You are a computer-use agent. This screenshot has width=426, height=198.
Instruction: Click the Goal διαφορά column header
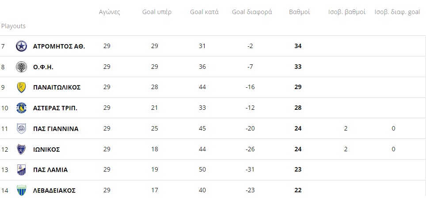(252, 12)
